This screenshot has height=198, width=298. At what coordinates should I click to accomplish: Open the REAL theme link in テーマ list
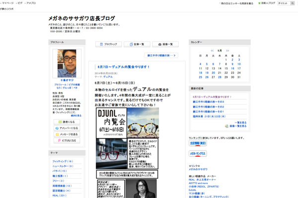[59, 196]
